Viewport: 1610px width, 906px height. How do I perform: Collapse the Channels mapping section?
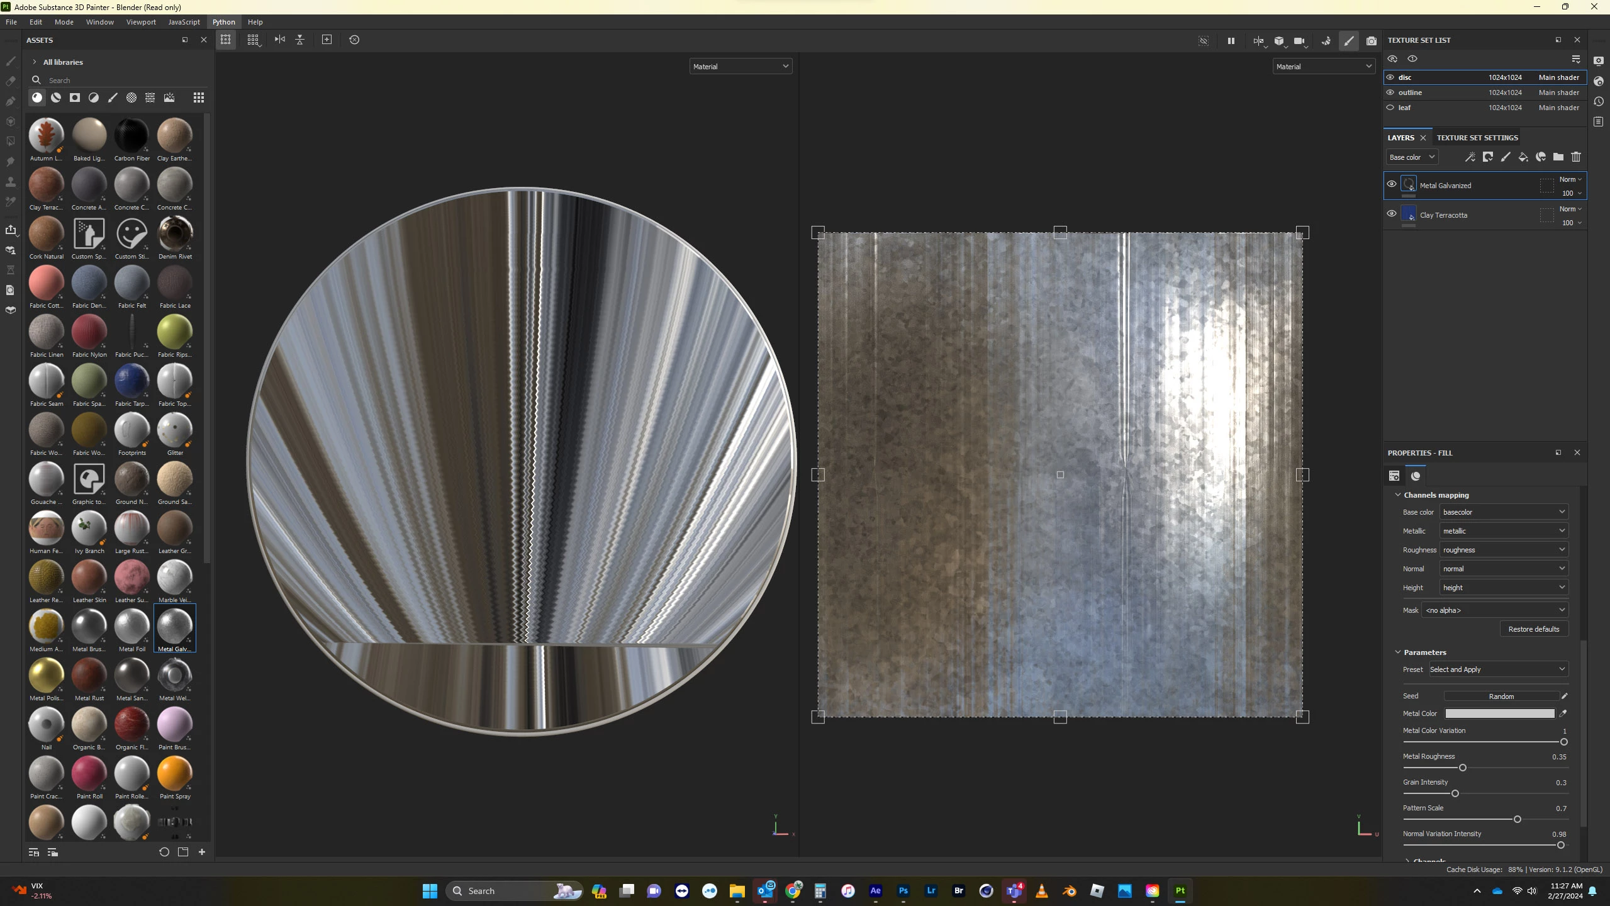click(1398, 495)
